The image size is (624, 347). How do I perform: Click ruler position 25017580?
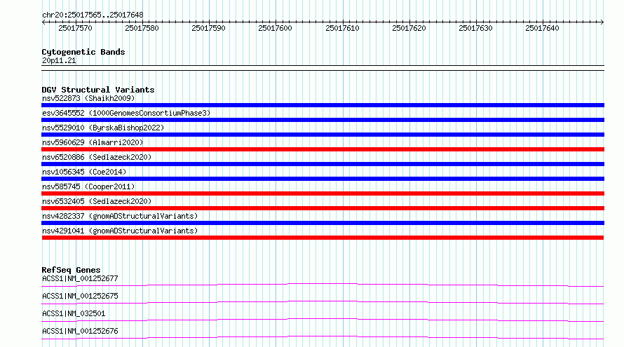(x=142, y=28)
